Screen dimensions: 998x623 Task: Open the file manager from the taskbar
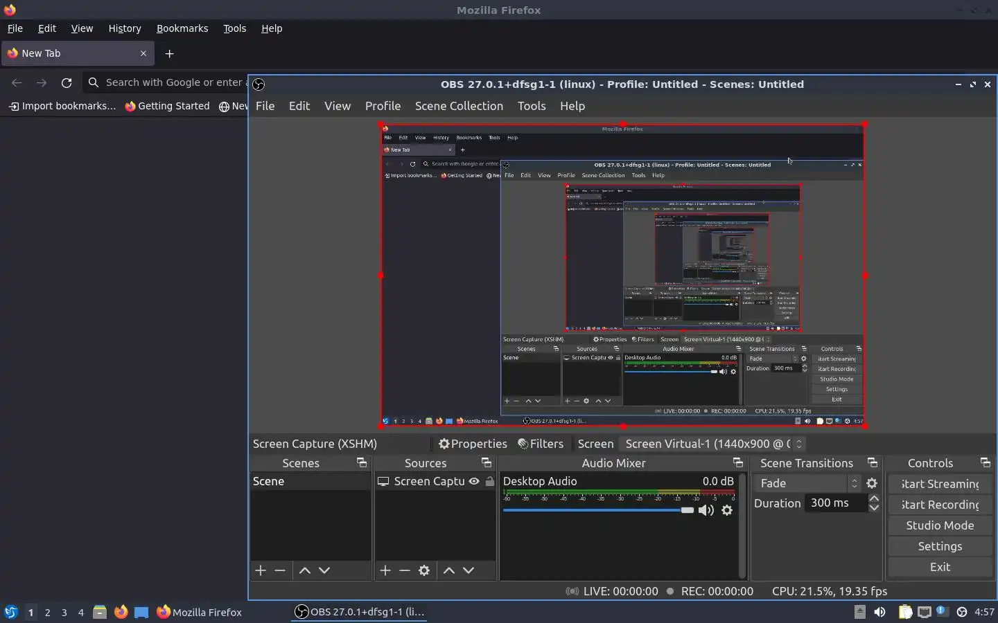click(x=100, y=612)
